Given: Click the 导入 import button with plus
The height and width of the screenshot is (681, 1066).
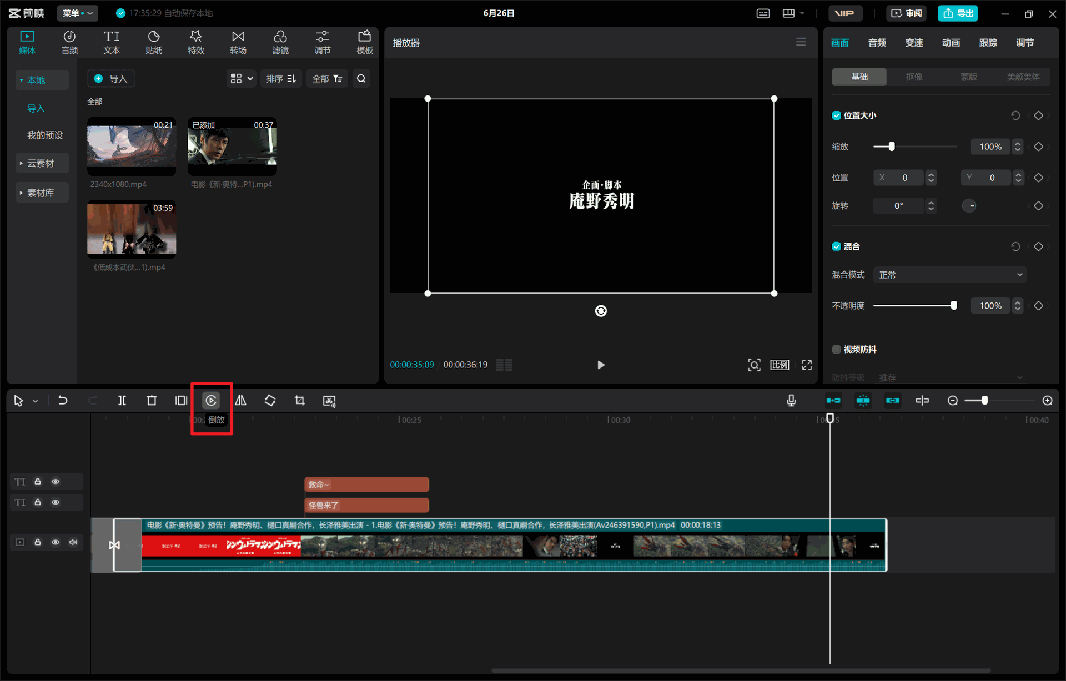Looking at the screenshot, I should (111, 79).
